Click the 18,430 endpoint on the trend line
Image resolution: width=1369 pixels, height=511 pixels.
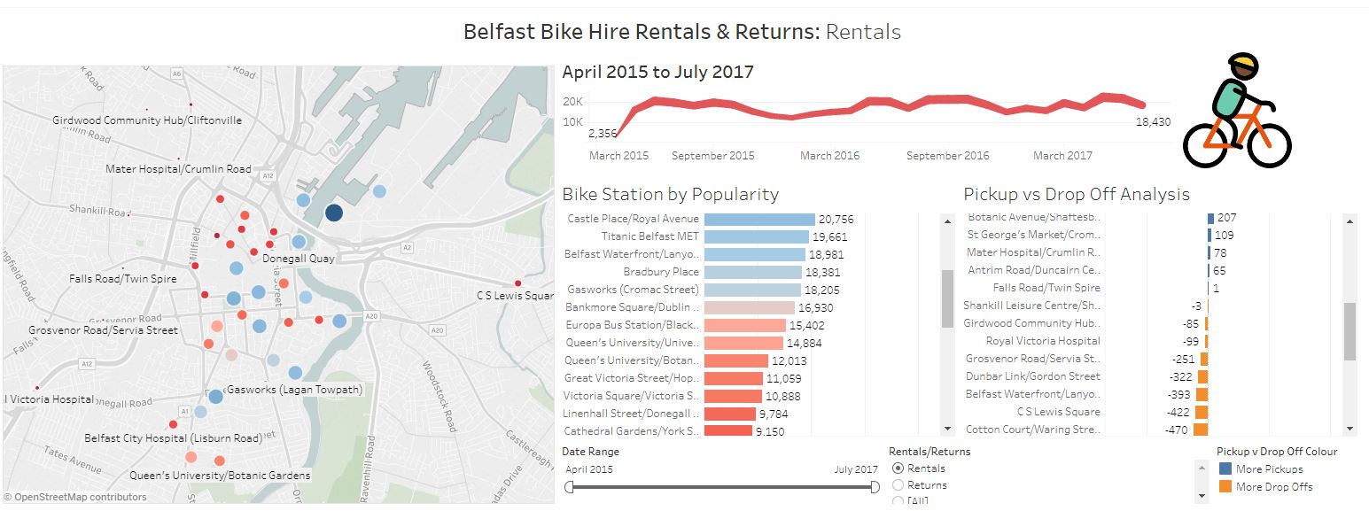click(1145, 105)
